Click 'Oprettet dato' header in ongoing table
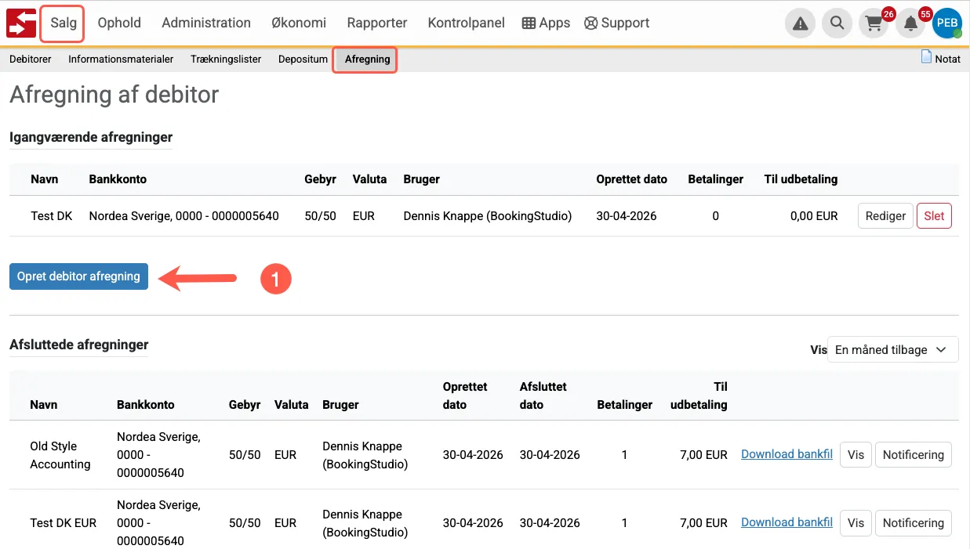 [x=632, y=179]
